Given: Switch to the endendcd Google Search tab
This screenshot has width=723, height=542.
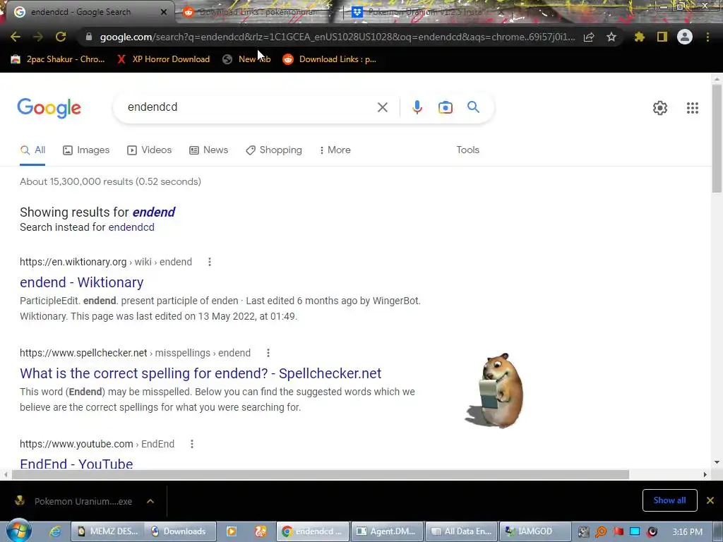Looking at the screenshot, I should [87, 12].
